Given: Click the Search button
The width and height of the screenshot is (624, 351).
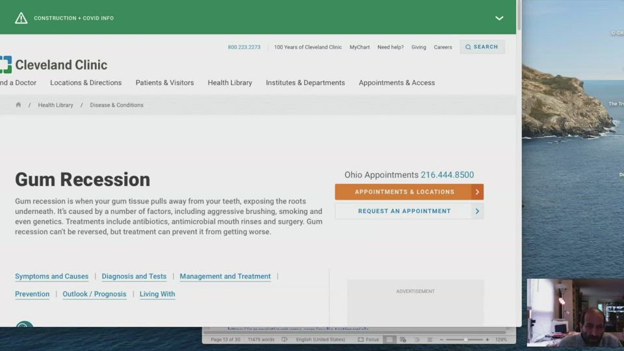Looking at the screenshot, I should tap(482, 47).
